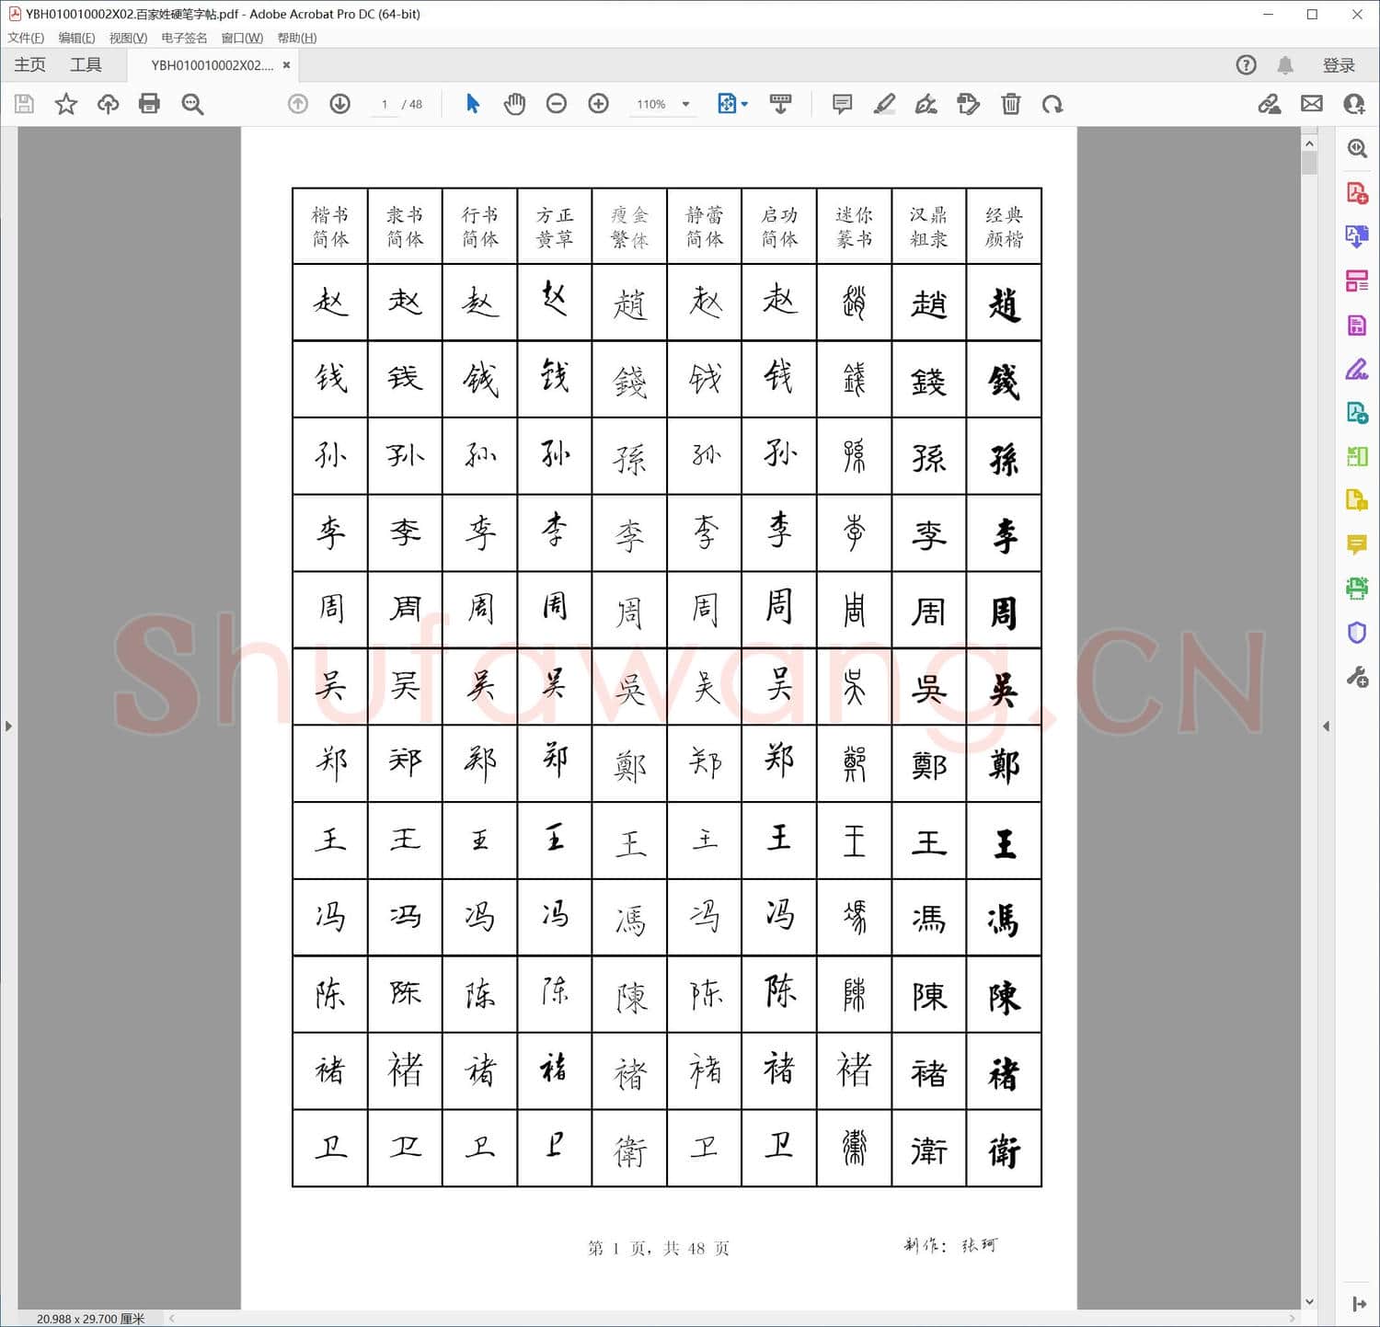Screen dimensions: 1380x1327
Task: Collapse the right tools pane
Action: pyautogui.click(x=1326, y=726)
